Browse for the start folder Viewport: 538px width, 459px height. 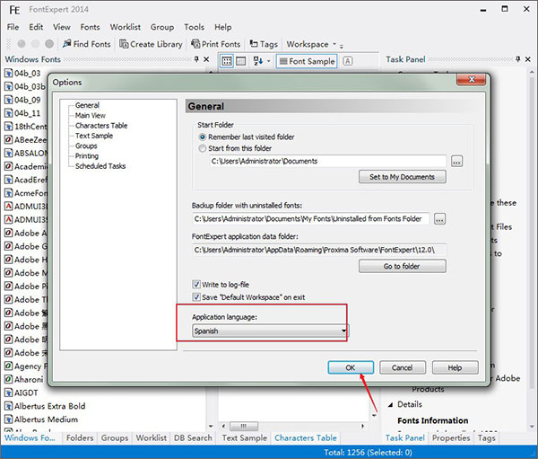click(456, 161)
